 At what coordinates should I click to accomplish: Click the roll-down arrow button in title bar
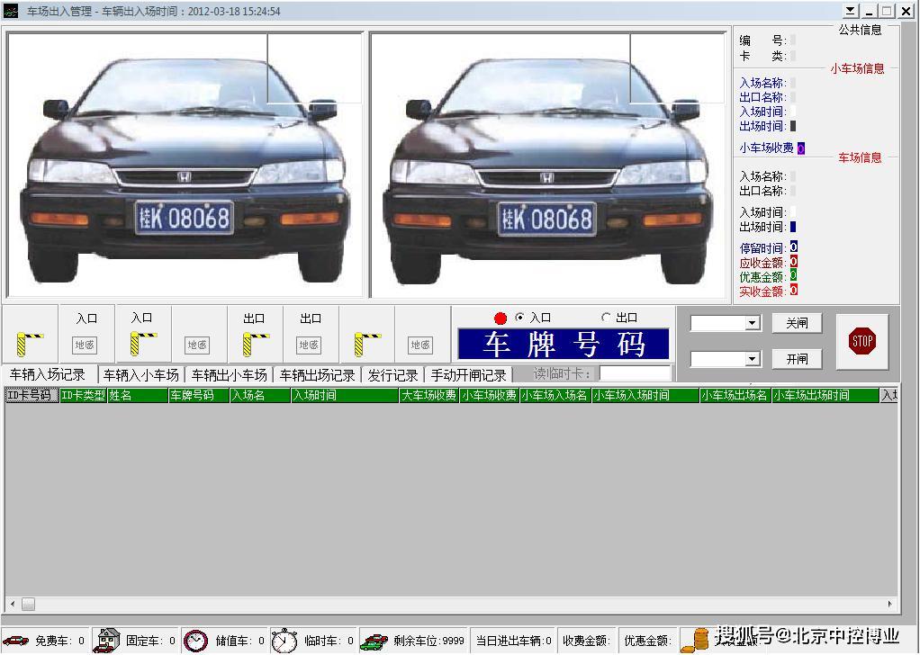[x=852, y=11]
